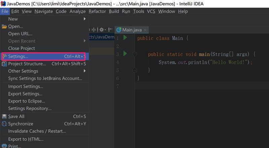Screen dimensions: 269x148
Task: Choose Export to HTML...
Action: 45,139
